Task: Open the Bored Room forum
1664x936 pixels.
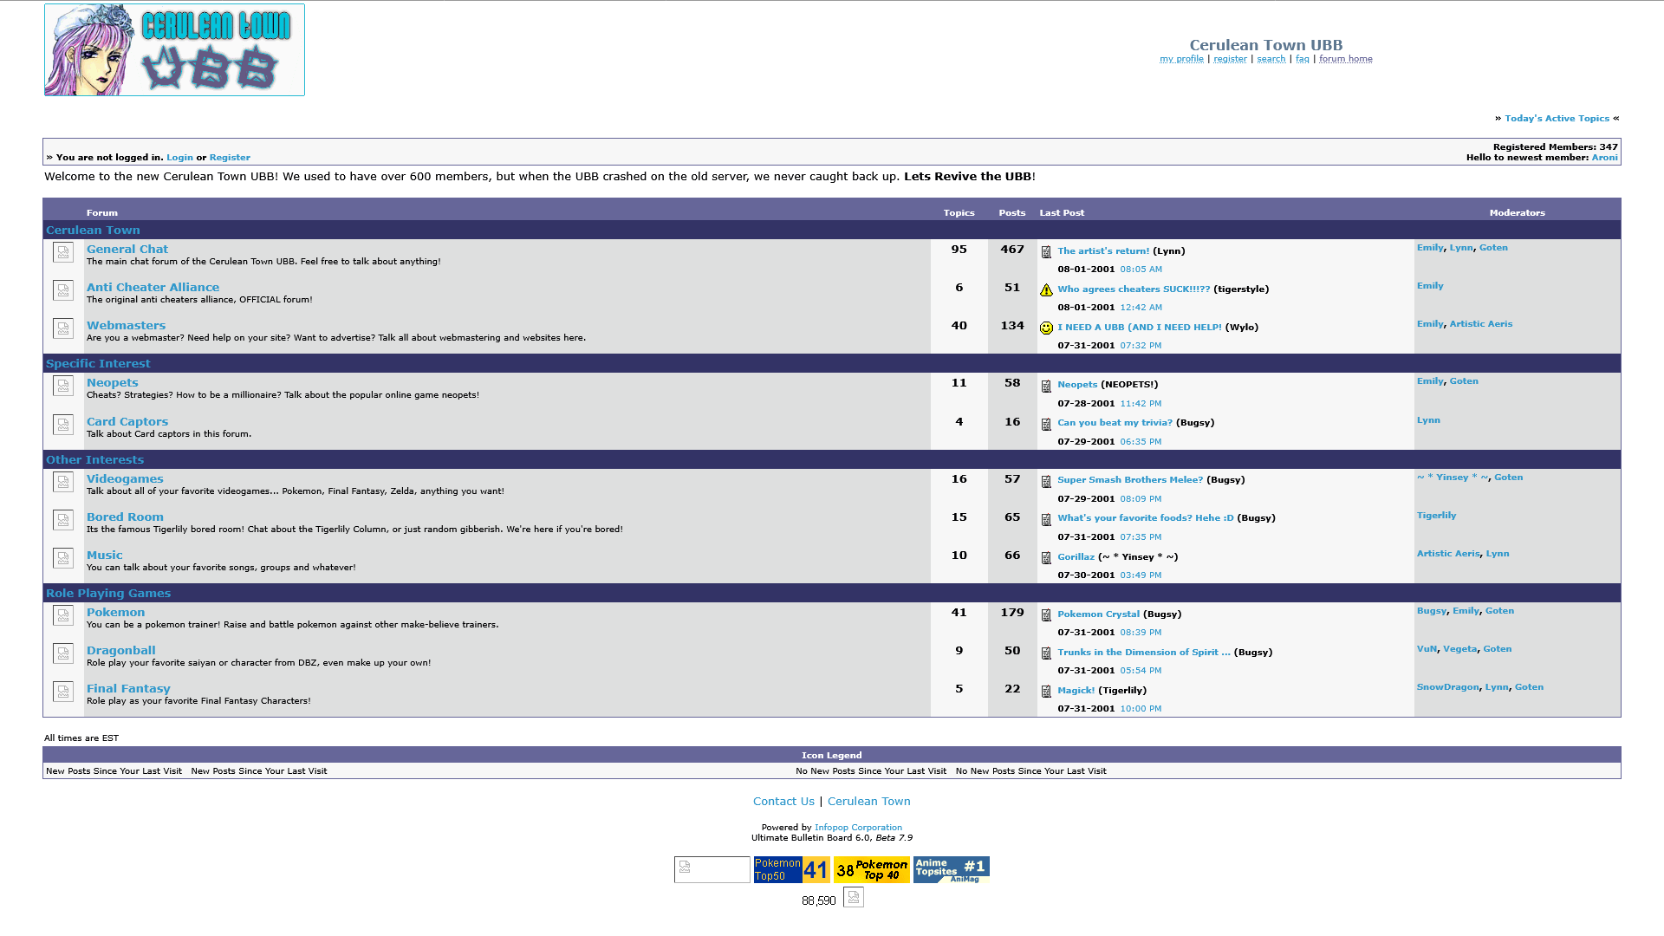Action: click(125, 517)
